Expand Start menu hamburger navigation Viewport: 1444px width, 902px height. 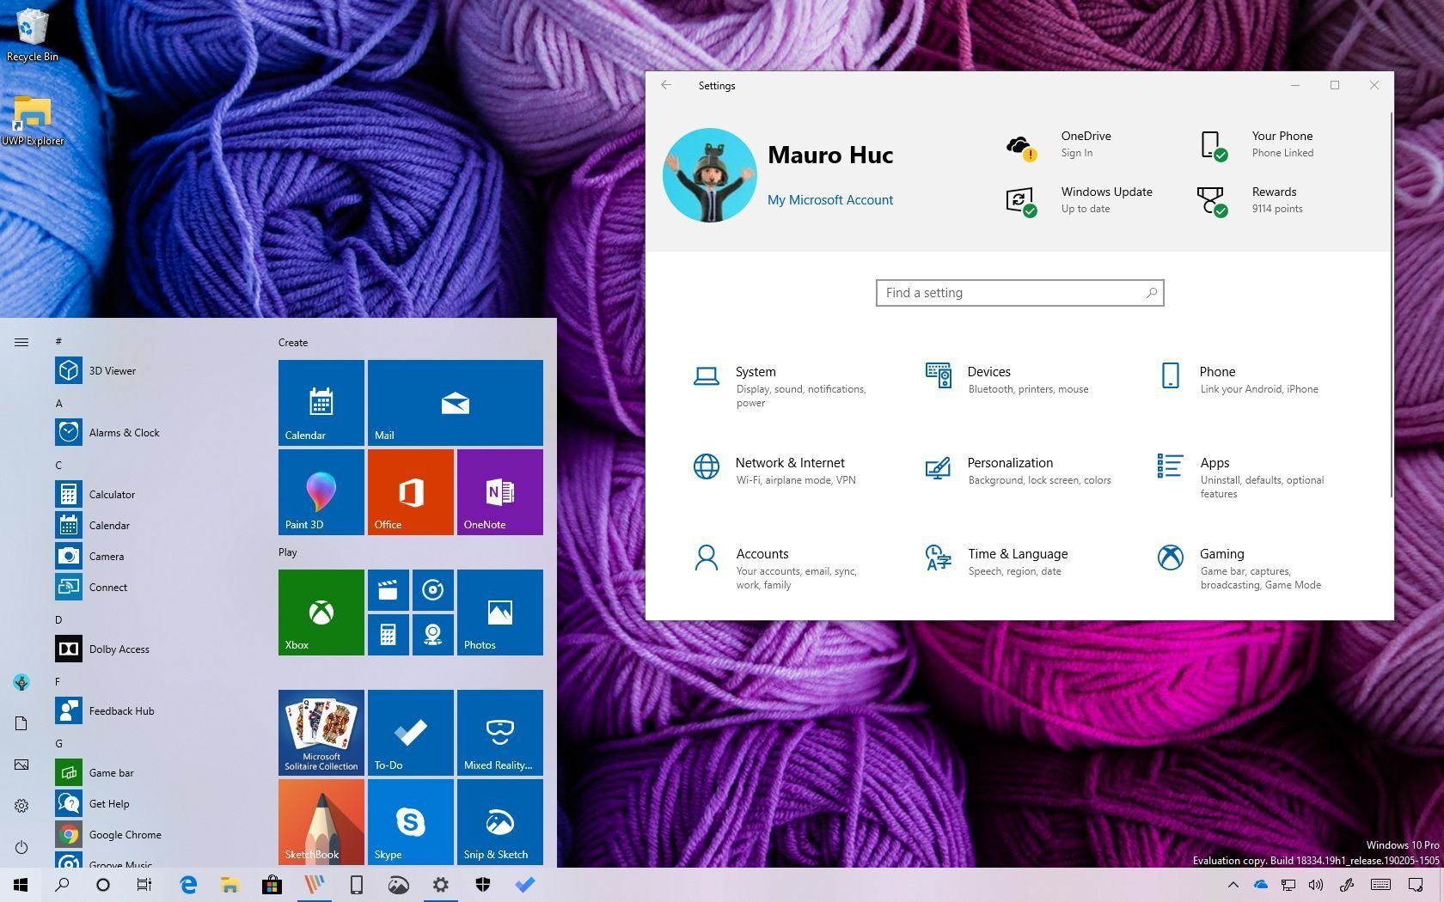pos(21,342)
